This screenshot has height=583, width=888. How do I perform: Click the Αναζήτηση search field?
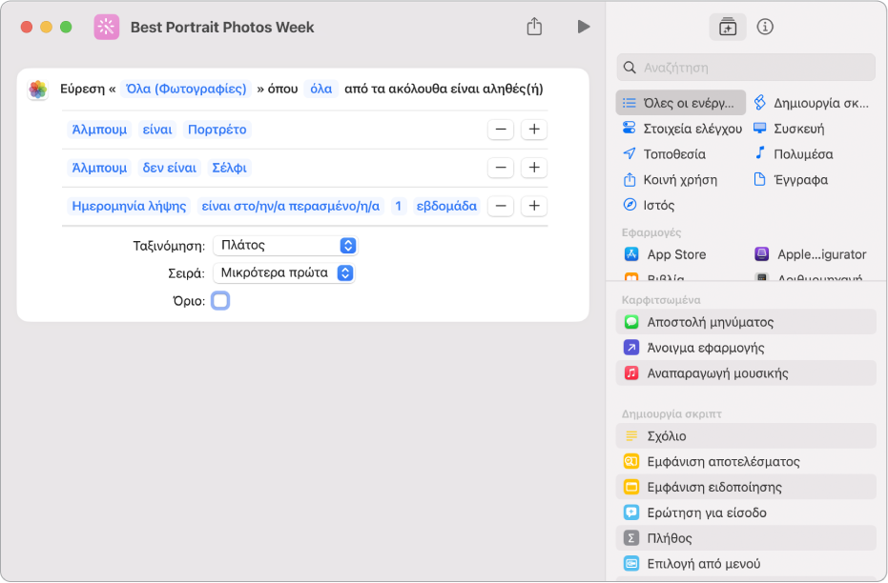click(746, 68)
